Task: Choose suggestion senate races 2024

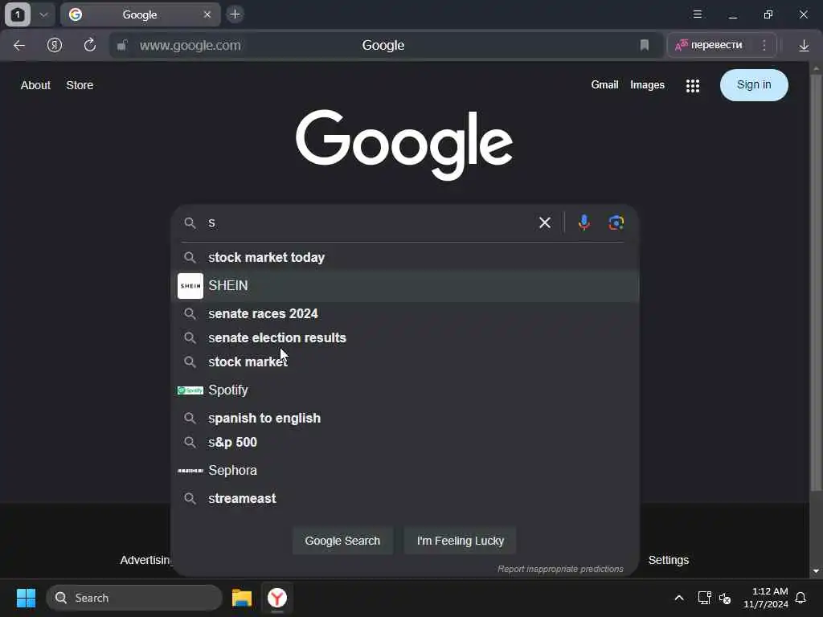Action: click(405, 314)
